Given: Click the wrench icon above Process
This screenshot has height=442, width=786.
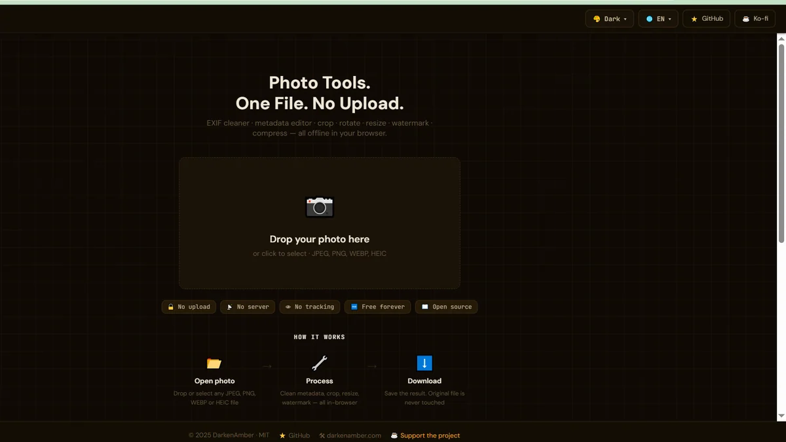Looking at the screenshot, I should coord(320,363).
